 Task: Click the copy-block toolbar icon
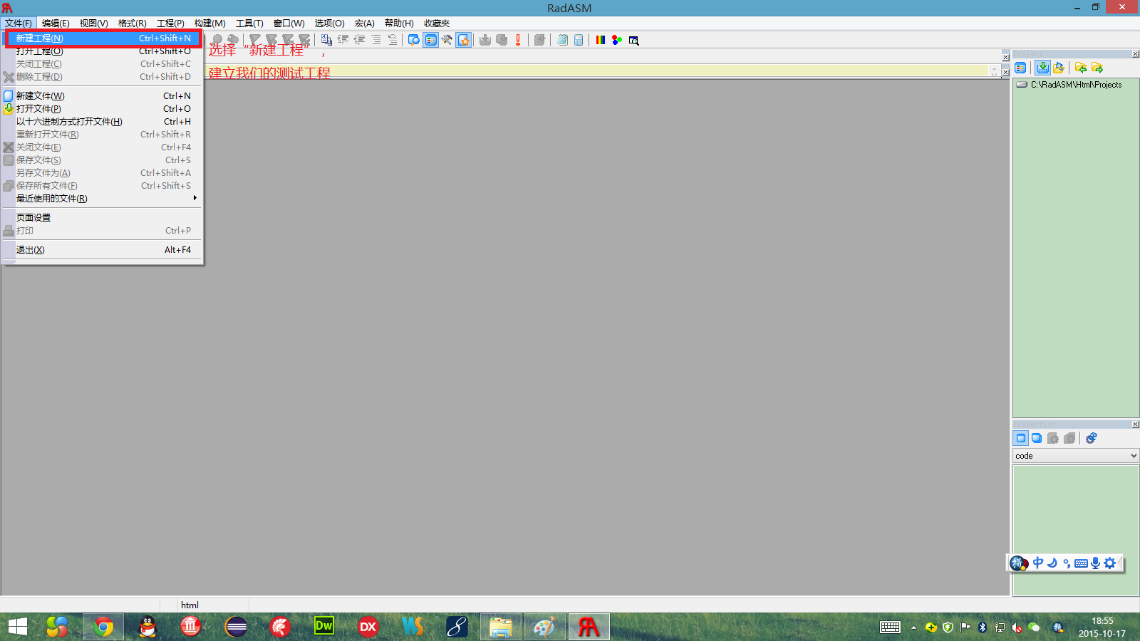click(326, 40)
